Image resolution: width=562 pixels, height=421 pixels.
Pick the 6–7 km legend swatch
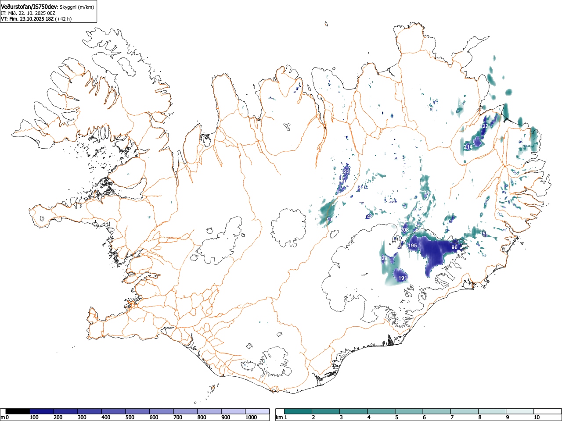436,411
